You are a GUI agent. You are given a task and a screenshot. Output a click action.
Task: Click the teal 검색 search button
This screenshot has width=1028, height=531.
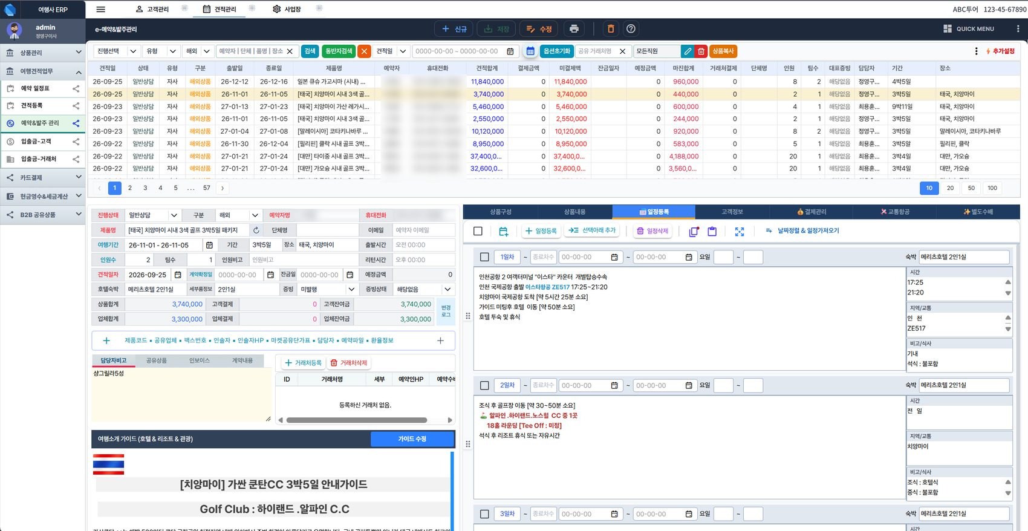(310, 51)
